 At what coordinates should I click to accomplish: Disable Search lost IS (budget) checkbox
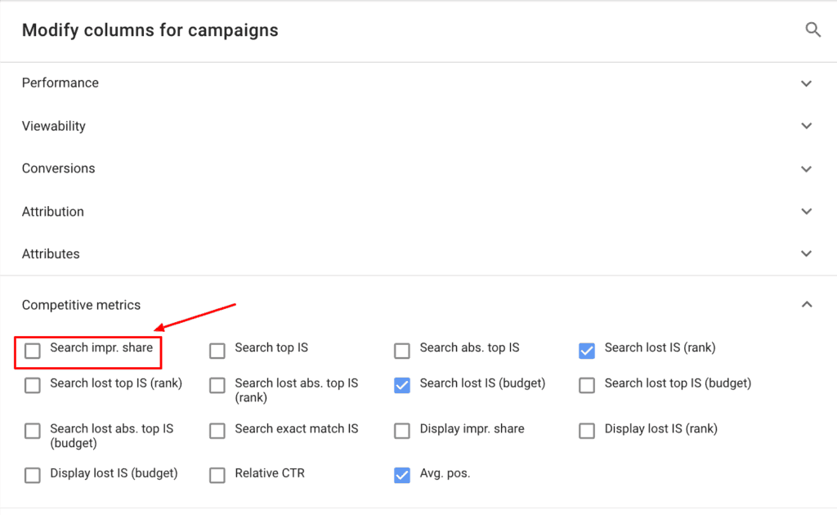[x=402, y=385]
